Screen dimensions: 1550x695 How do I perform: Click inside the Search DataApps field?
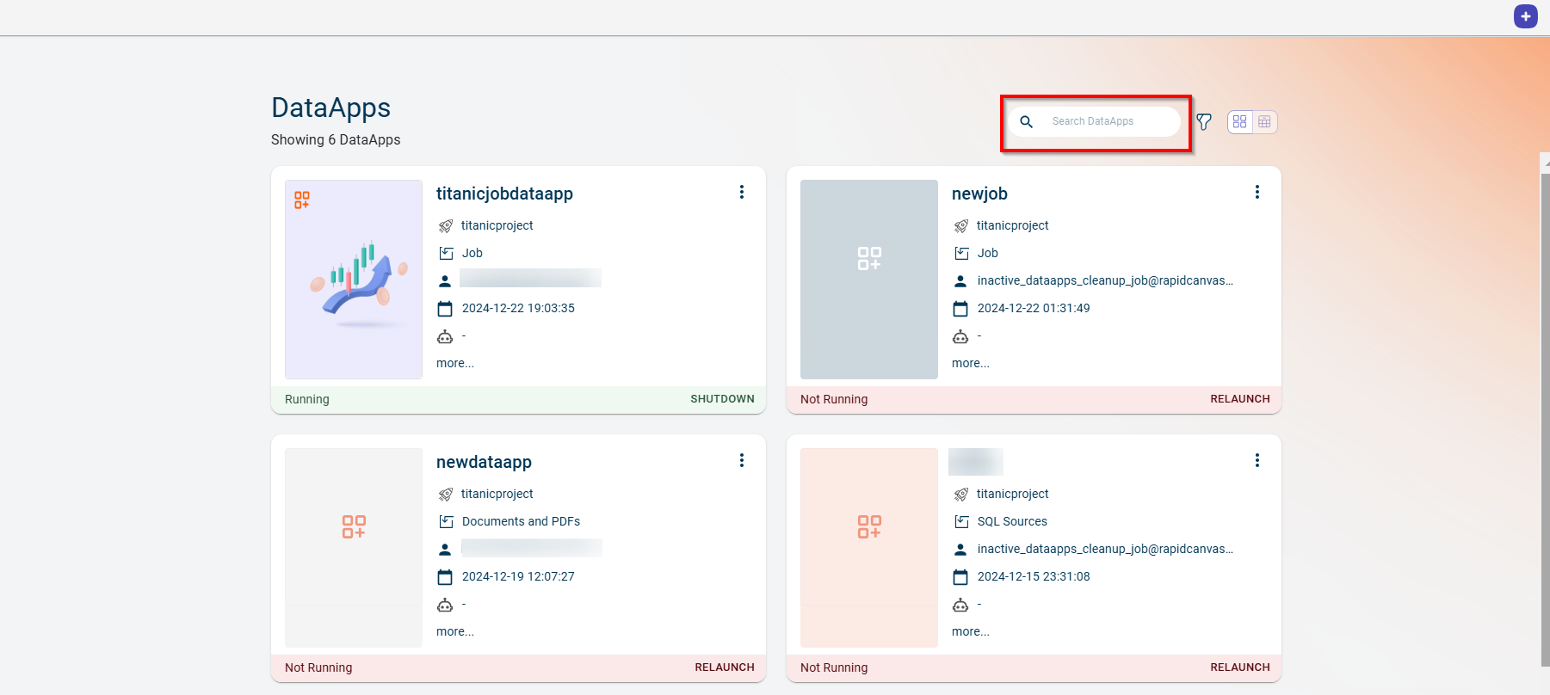(1110, 122)
